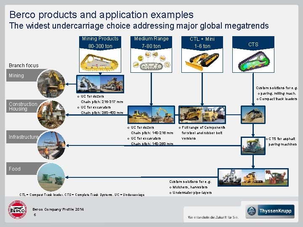Select the CTL + Mini 1-6 ton header
This screenshot has width=303, height=227.
pos(202,42)
